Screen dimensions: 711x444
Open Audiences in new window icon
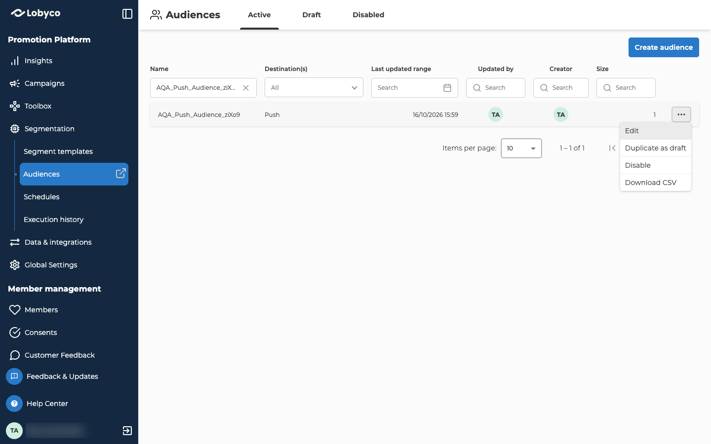[x=120, y=174]
